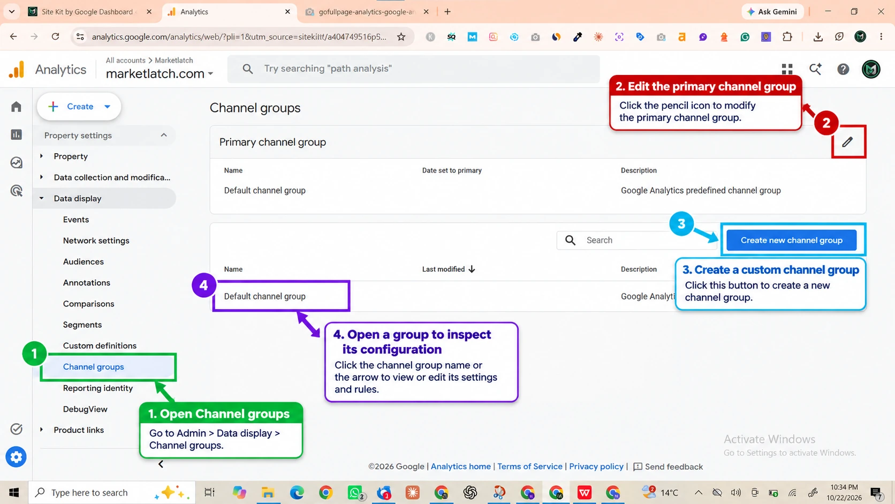Open the Google apps grid icon
895x504 pixels.
[787, 69]
